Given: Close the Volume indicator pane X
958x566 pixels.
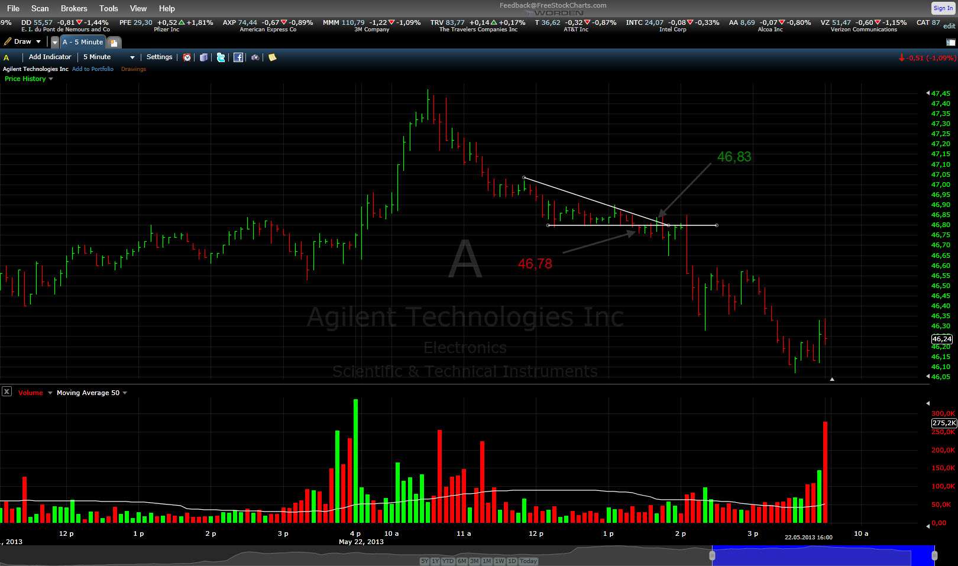Looking at the screenshot, I should click(7, 392).
